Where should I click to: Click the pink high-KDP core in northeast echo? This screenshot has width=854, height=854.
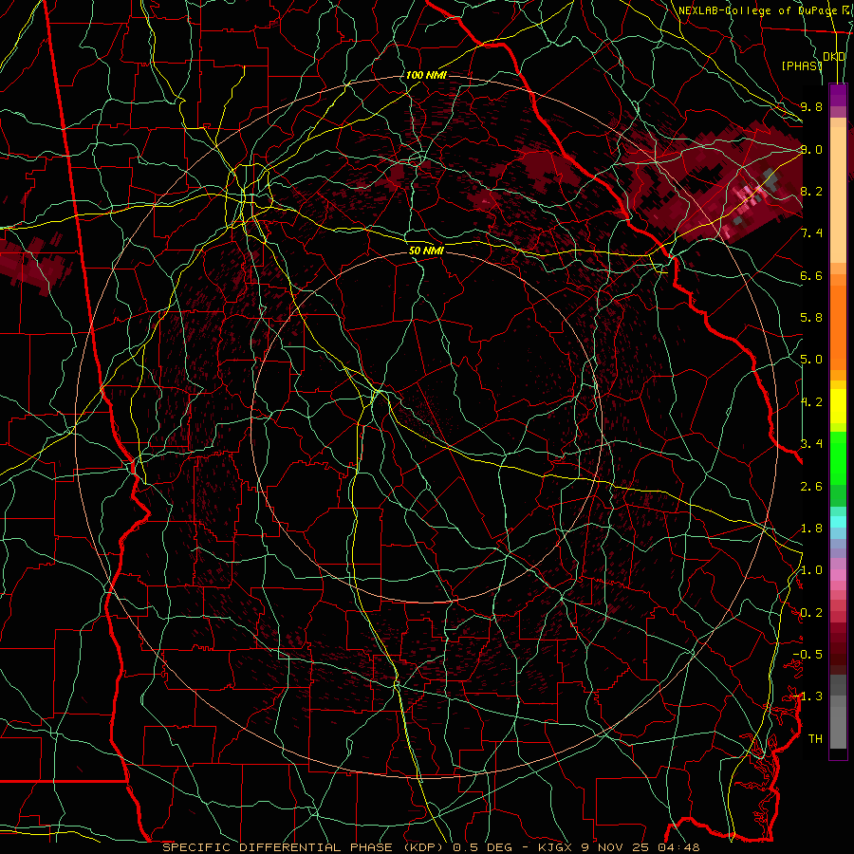(751, 196)
